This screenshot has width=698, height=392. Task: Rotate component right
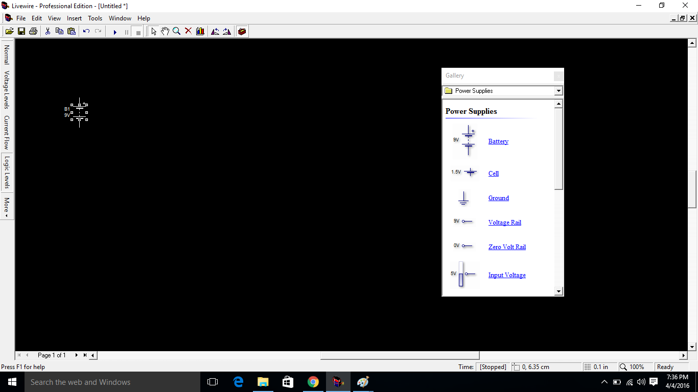point(227,32)
